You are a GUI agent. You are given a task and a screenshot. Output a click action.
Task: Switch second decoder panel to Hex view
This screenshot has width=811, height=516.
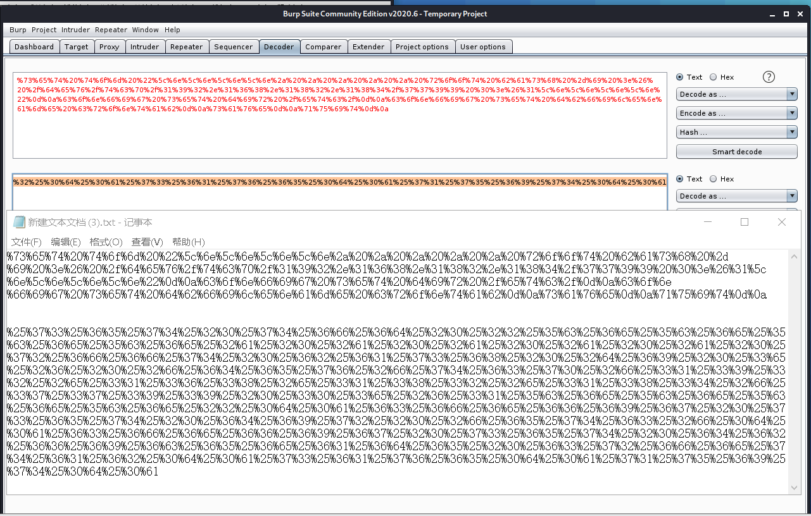point(714,179)
